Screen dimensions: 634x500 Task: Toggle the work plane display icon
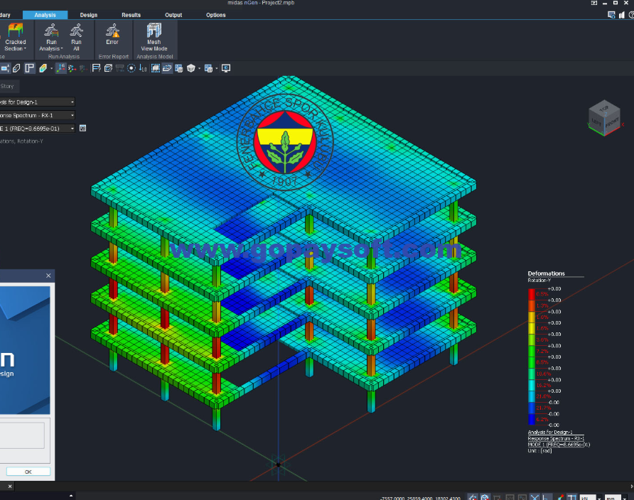[167, 68]
